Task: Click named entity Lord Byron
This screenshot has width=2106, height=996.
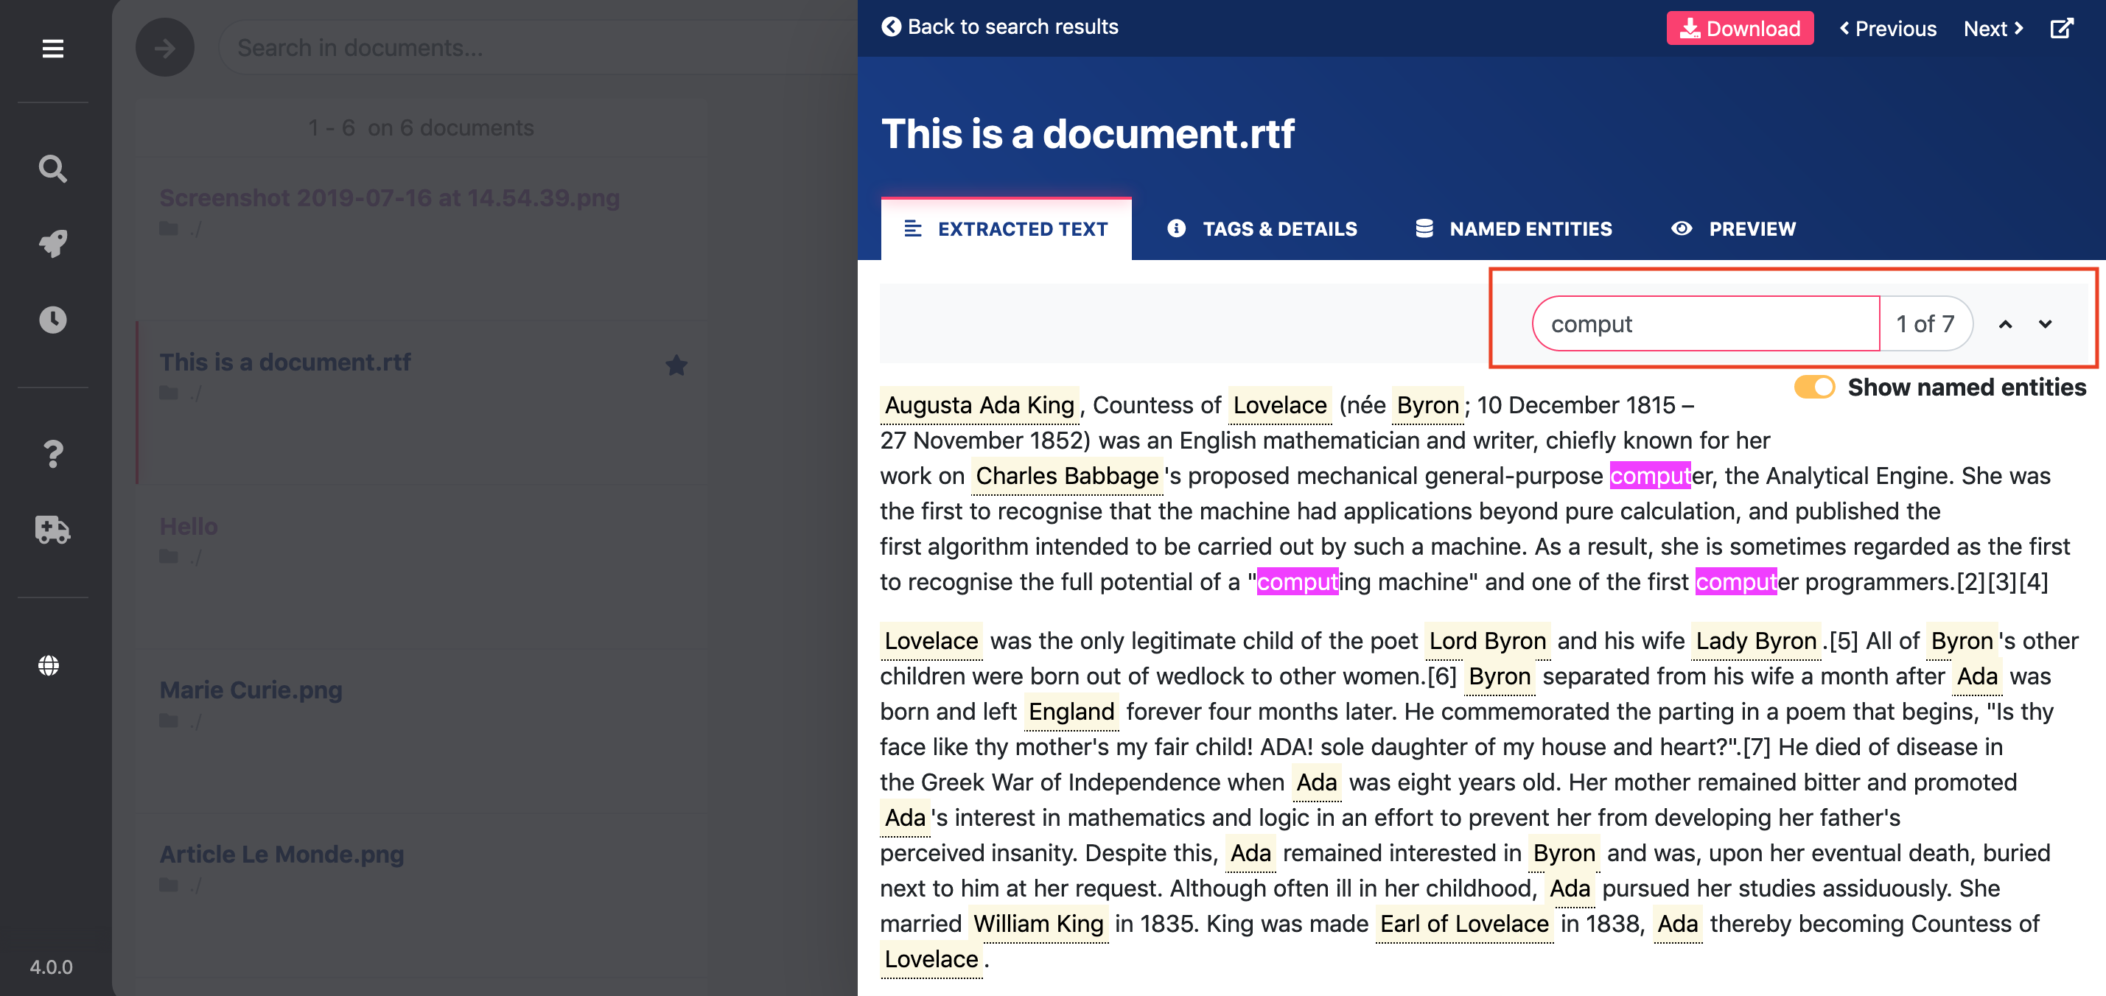Action: 1487,641
